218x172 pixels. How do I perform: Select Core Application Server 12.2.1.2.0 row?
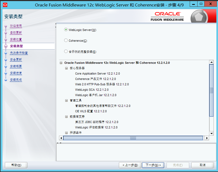click(x=97, y=74)
